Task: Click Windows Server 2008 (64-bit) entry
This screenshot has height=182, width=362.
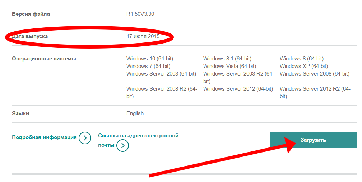Action: click(x=315, y=74)
